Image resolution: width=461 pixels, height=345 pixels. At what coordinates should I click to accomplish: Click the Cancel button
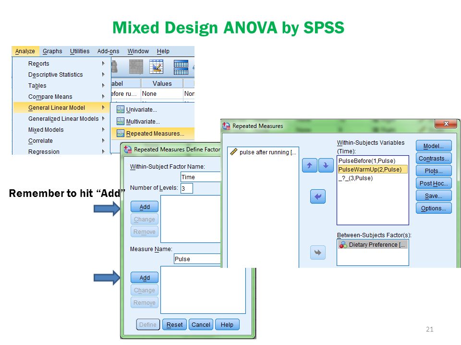tap(201, 325)
